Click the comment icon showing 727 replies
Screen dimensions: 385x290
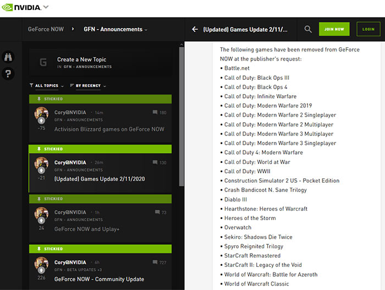click(155, 262)
